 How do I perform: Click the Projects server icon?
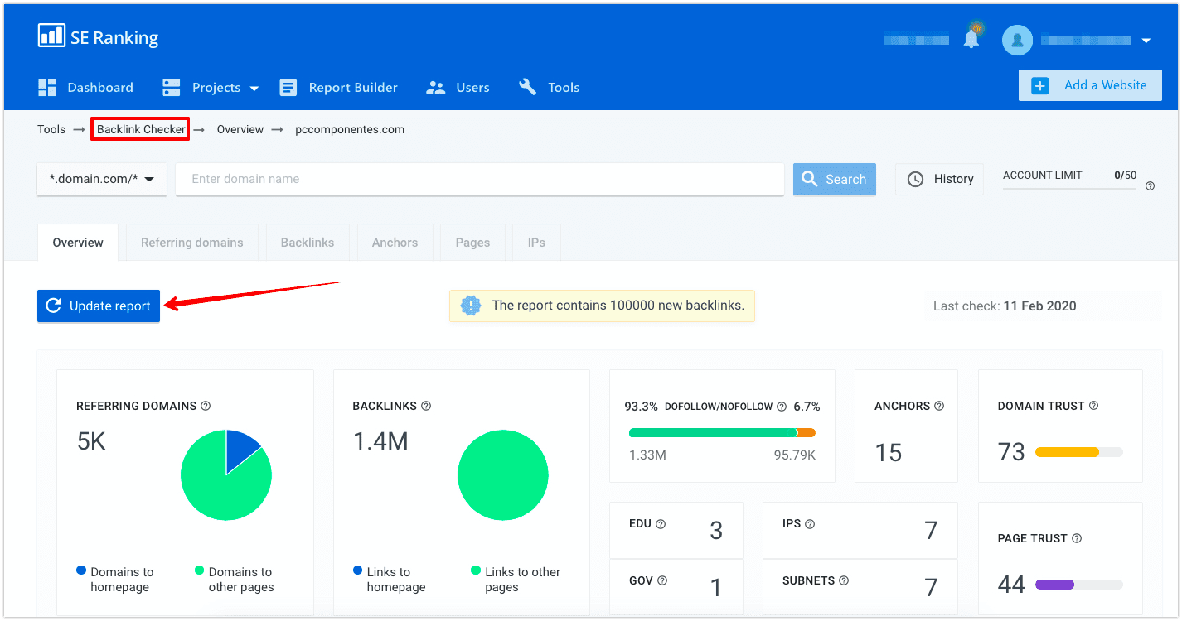(x=172, y=88)
